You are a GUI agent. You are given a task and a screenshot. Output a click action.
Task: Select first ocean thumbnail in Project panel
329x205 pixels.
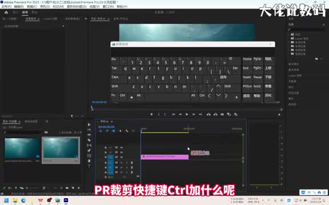pos(22,148)
